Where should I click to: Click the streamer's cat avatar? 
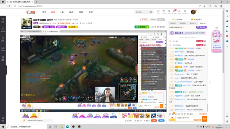pyautogui.click(x=27, y=23)
